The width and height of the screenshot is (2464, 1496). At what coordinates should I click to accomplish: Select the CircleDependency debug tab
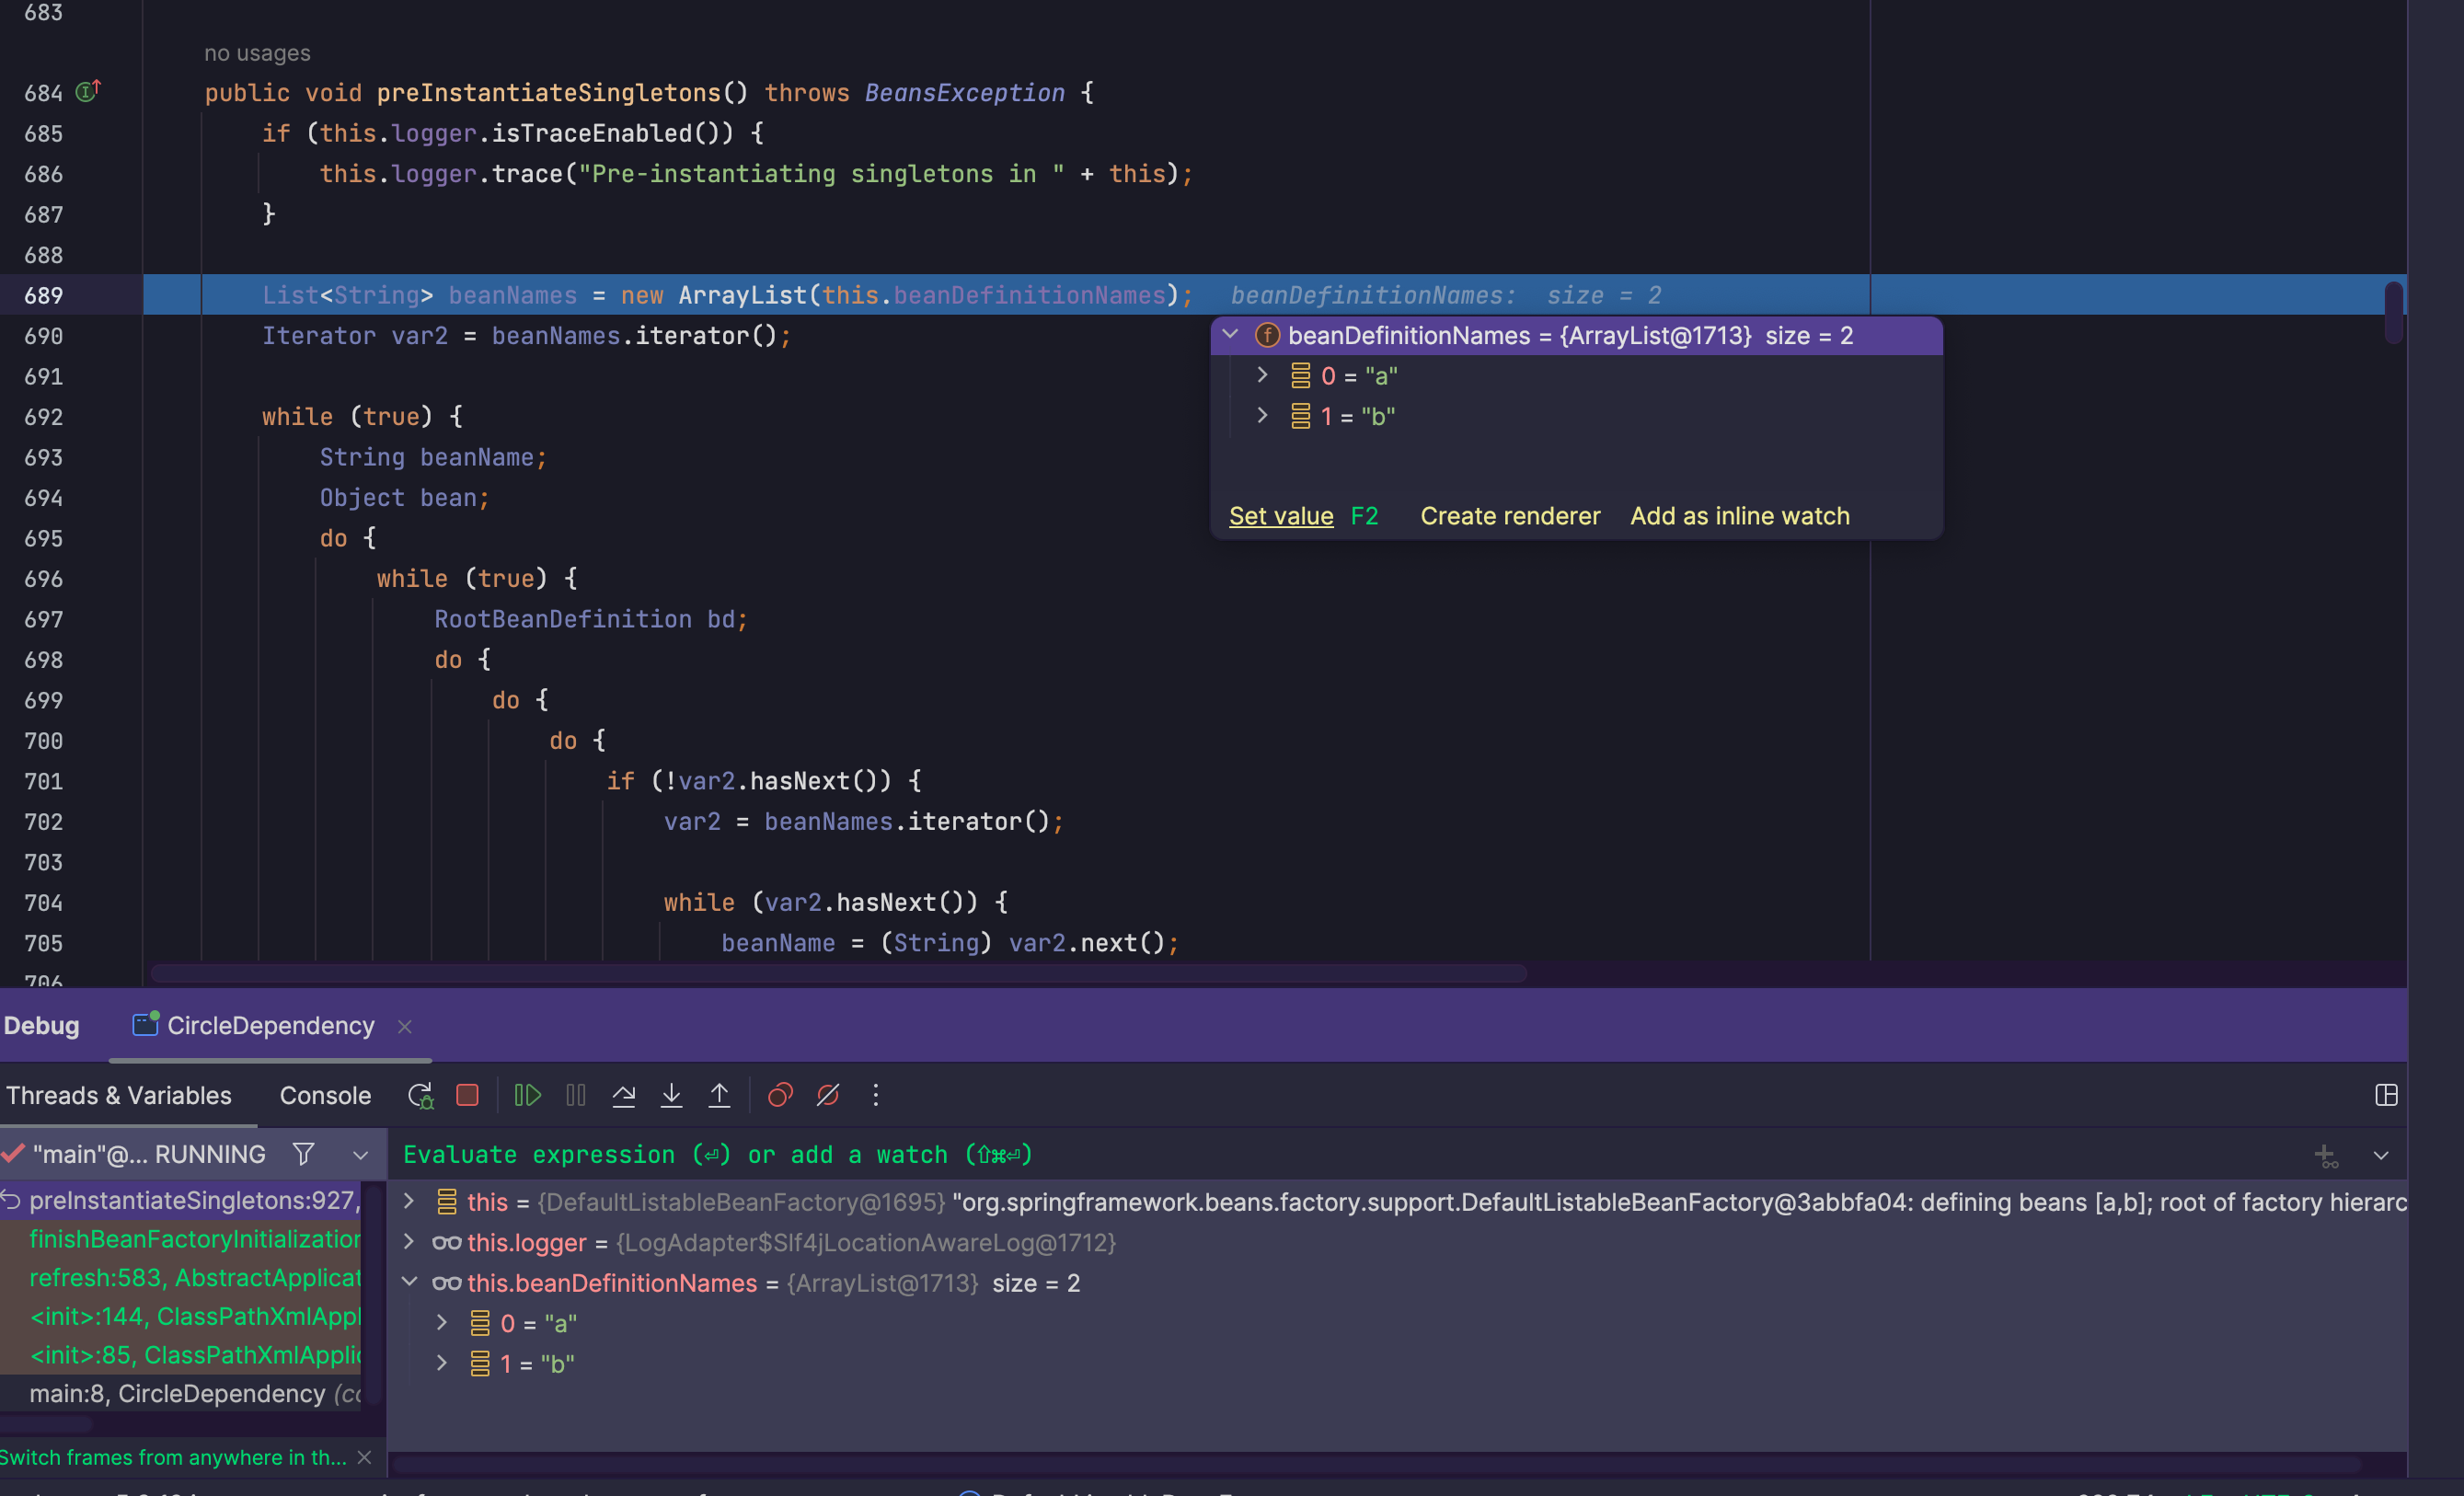coord(269,1025)
